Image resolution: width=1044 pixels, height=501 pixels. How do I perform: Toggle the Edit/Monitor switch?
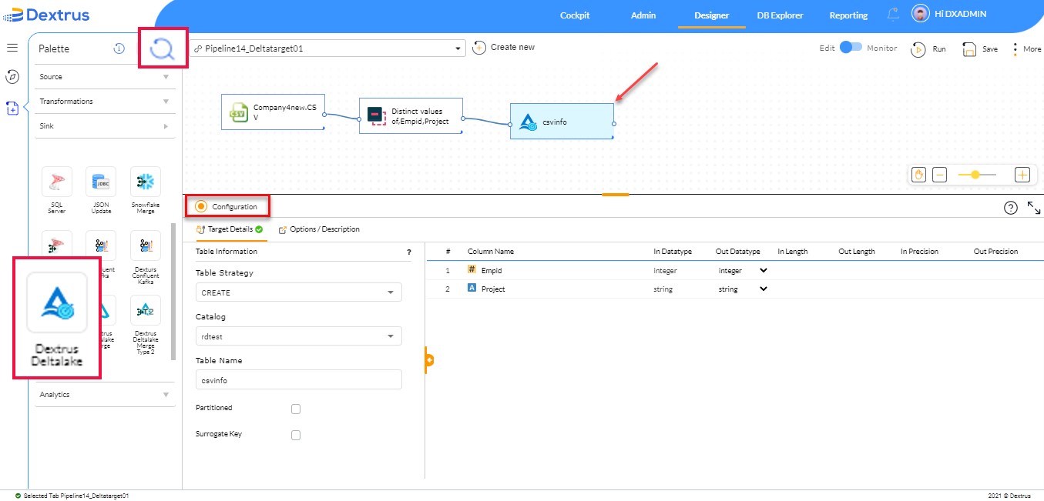click(x=851, y=48)
